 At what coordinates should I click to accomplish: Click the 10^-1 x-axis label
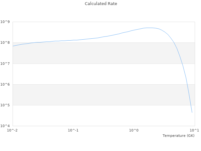tap(73, 130)
